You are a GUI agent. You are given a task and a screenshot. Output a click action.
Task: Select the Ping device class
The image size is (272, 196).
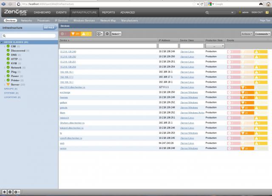pyautogui.click(x=14, y=72)
